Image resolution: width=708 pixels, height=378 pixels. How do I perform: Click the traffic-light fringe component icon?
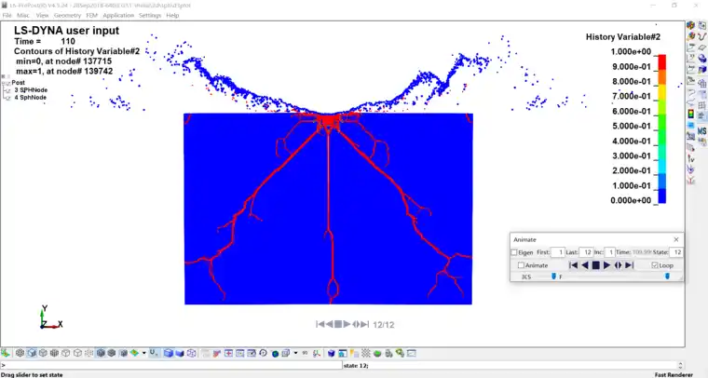(x=690, y=115)
